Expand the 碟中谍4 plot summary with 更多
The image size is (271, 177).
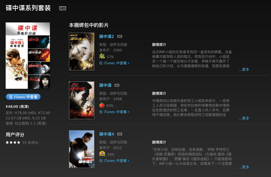tap(244, 167)
